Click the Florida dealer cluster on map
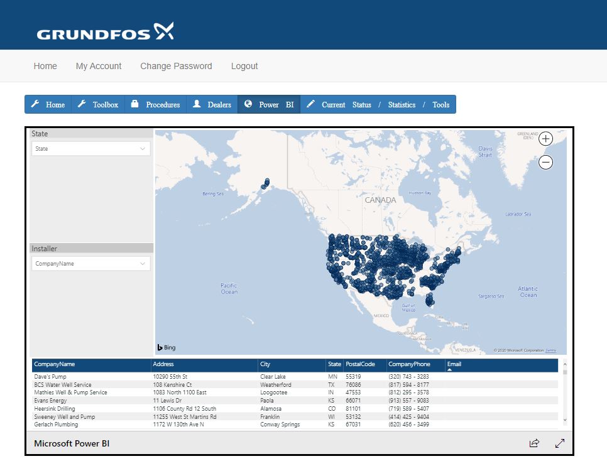Image resolution: width=607 pixels, height=471 pixels. tap(429, 300)
